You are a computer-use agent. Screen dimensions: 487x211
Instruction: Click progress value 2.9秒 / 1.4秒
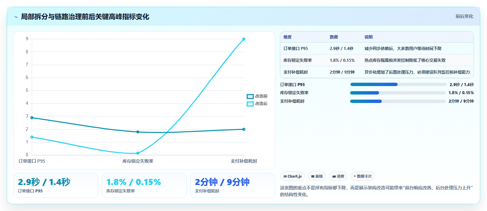[x=462, y=85]
